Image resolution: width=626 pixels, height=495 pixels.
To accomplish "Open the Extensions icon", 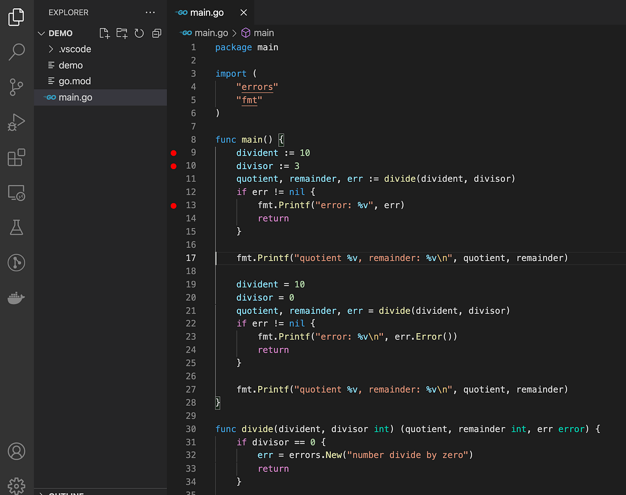I will (16, 158).
